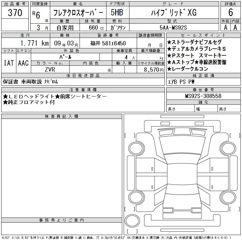Screen dimensions: 242x242
Task: Select the door type value 5HB
Action: point(117,12)
